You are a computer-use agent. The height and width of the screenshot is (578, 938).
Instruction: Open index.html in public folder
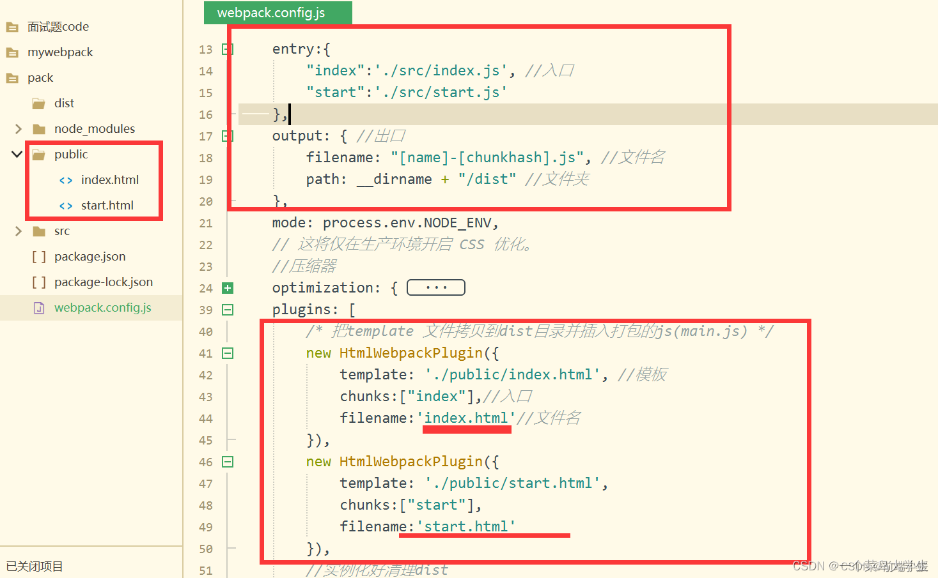click(x=110, y=180)
